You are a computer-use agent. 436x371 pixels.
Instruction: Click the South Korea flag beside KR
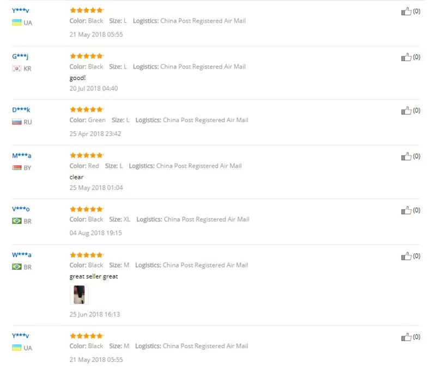[17, 69]
